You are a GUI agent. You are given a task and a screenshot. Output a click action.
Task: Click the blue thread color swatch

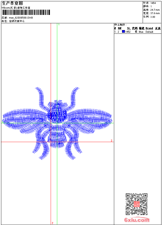(123, 32)
